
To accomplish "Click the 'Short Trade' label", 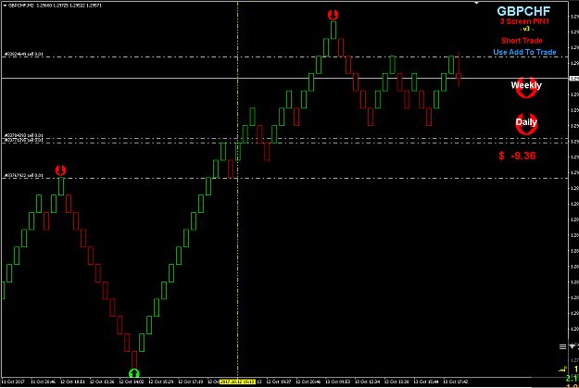I will [x=522, y=41].
